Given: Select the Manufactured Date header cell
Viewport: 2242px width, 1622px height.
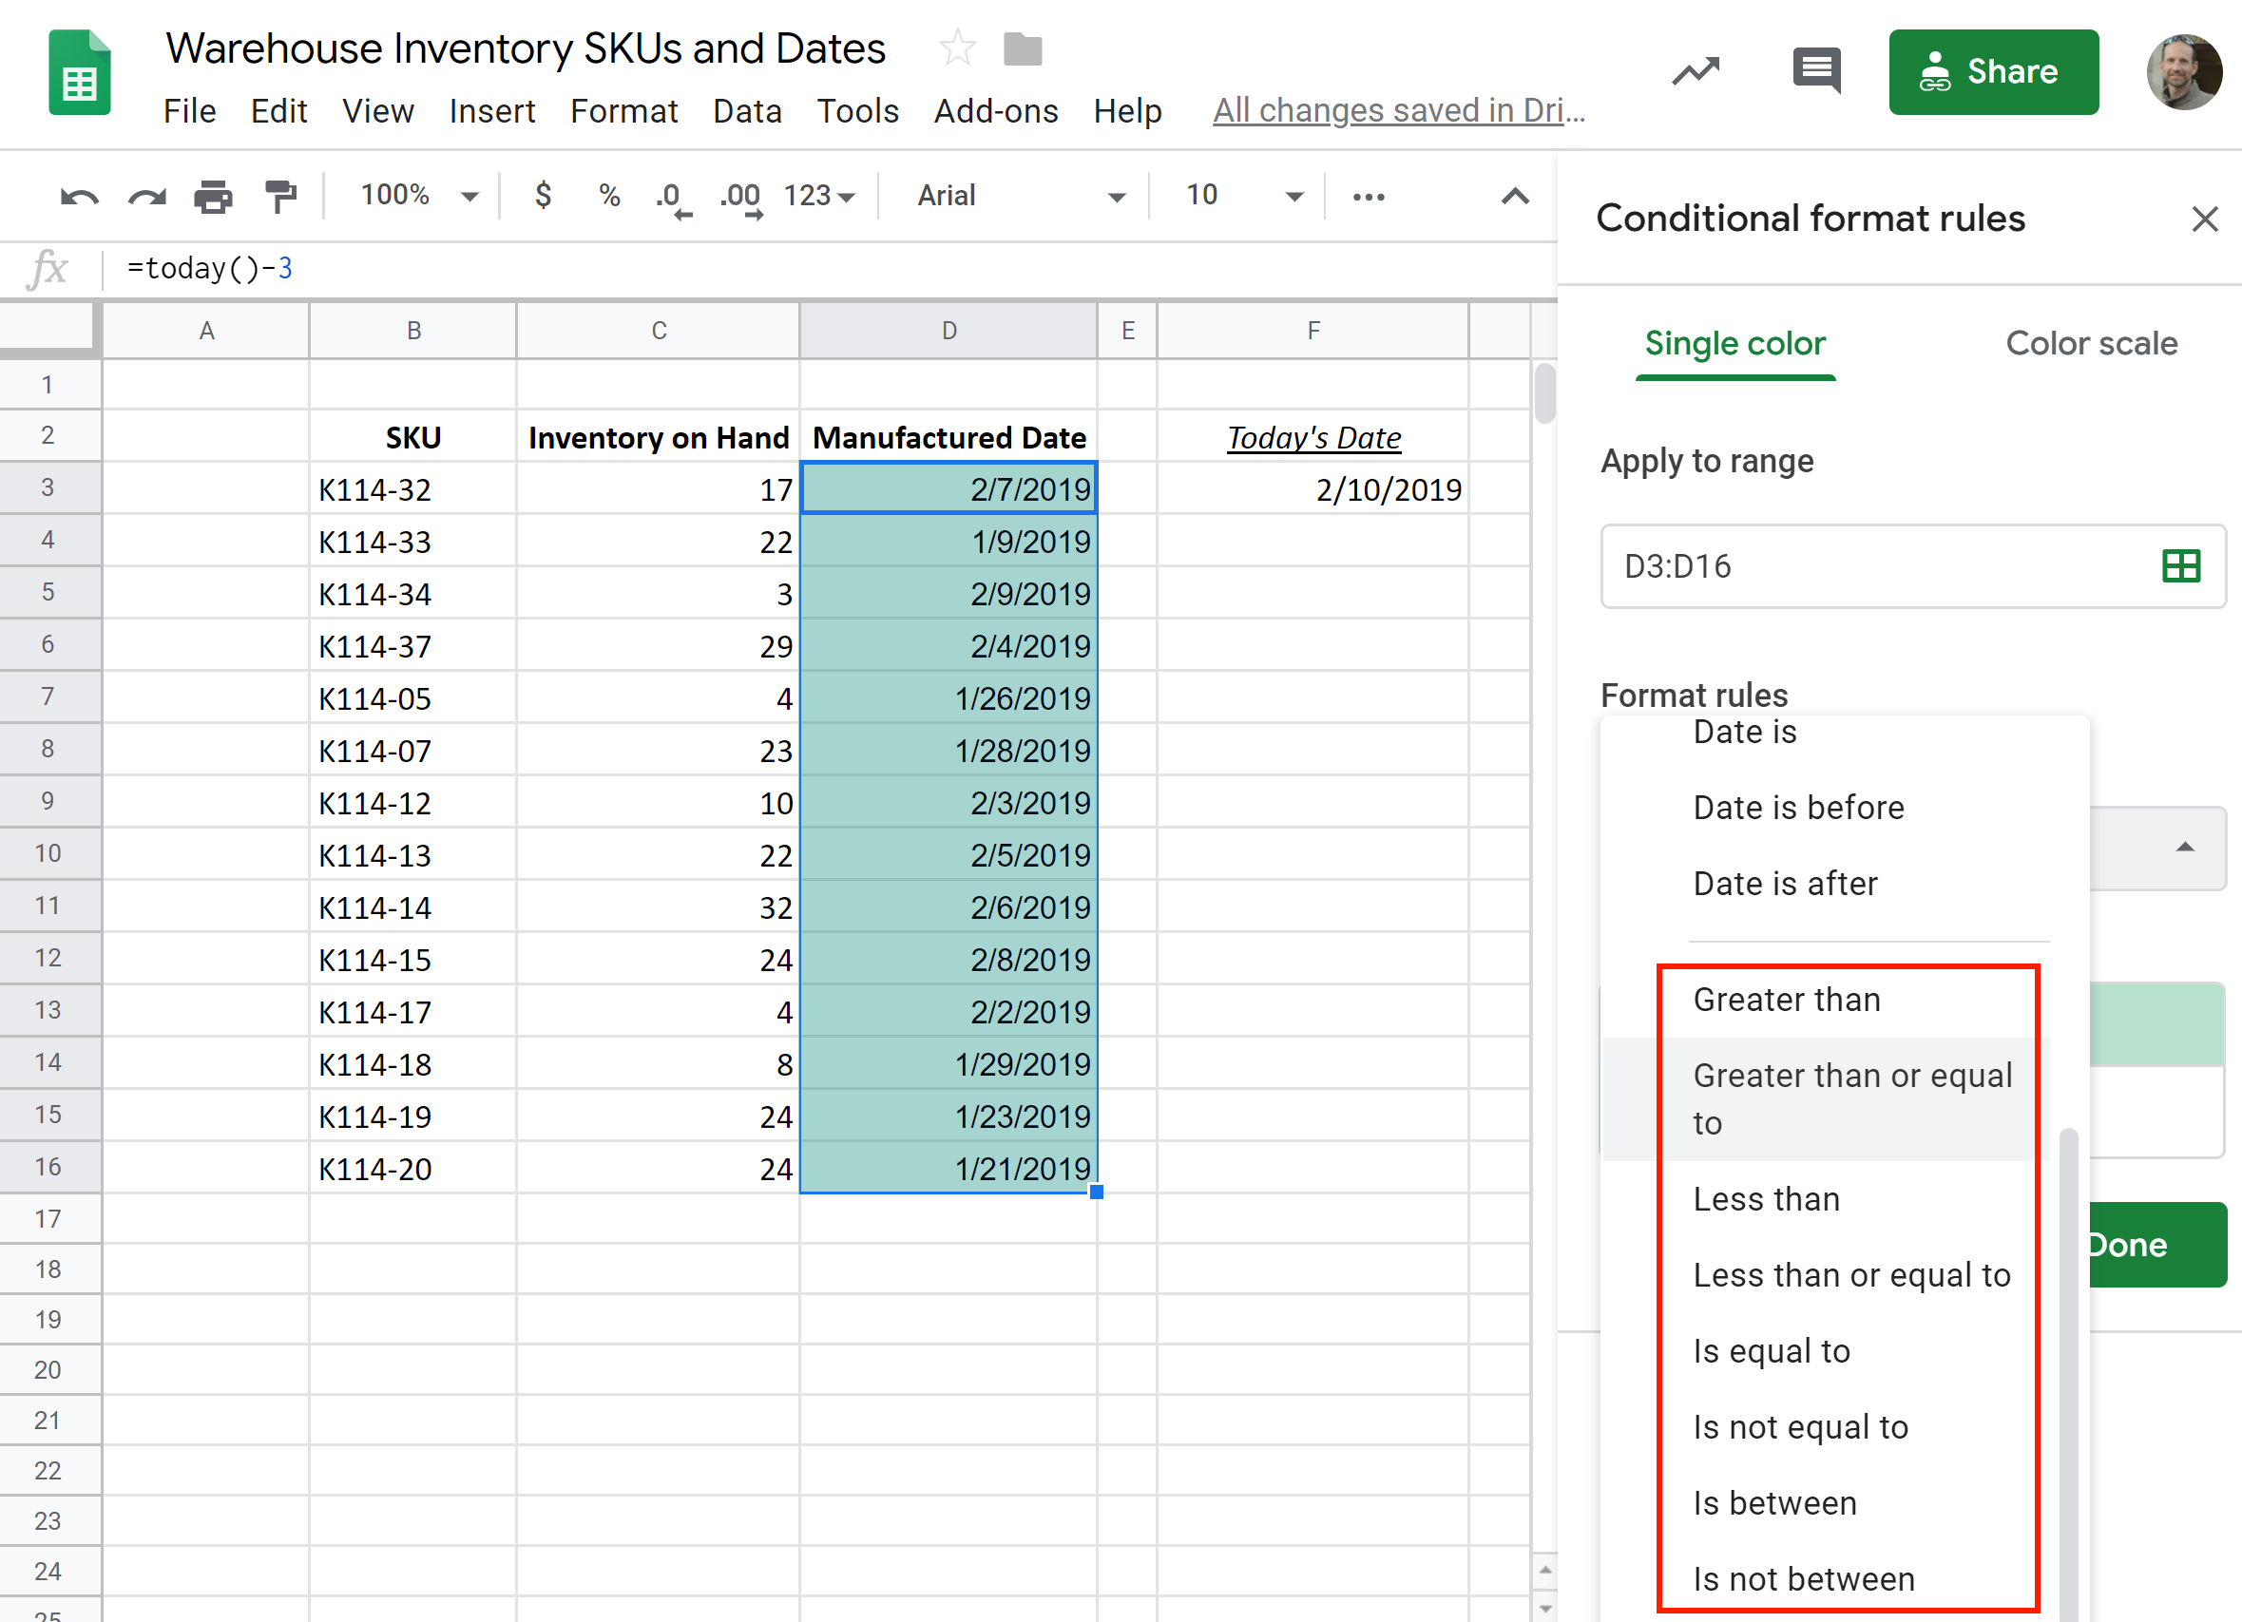Looking at the screenshot, I should coord(948,436).
